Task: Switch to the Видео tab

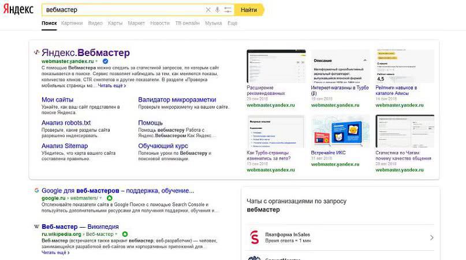Action: [95, 23]
